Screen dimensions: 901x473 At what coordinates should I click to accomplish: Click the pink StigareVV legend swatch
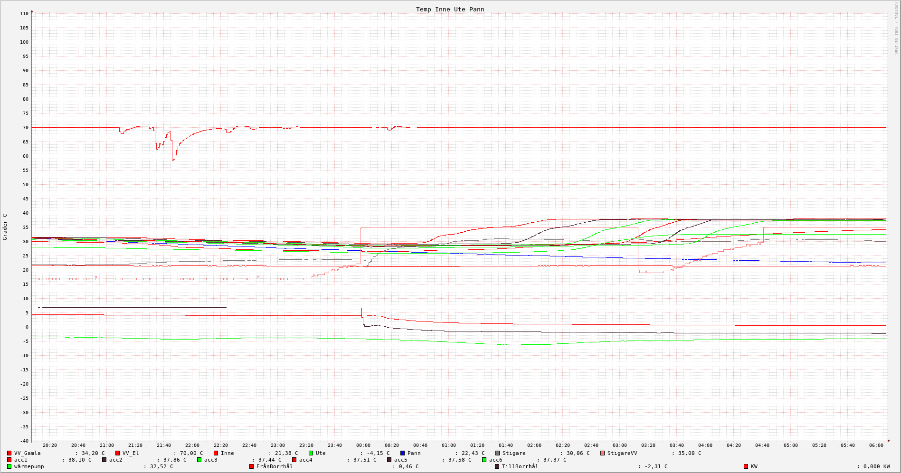click(x=602, y=453)
